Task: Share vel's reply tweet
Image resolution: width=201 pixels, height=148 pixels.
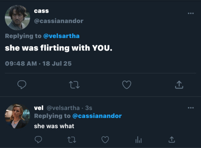Action: click(172, 139)
